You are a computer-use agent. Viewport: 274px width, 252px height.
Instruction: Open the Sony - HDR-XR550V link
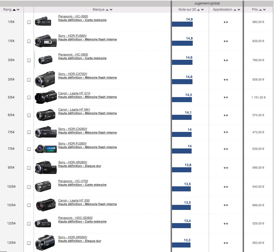click(73, 237)
